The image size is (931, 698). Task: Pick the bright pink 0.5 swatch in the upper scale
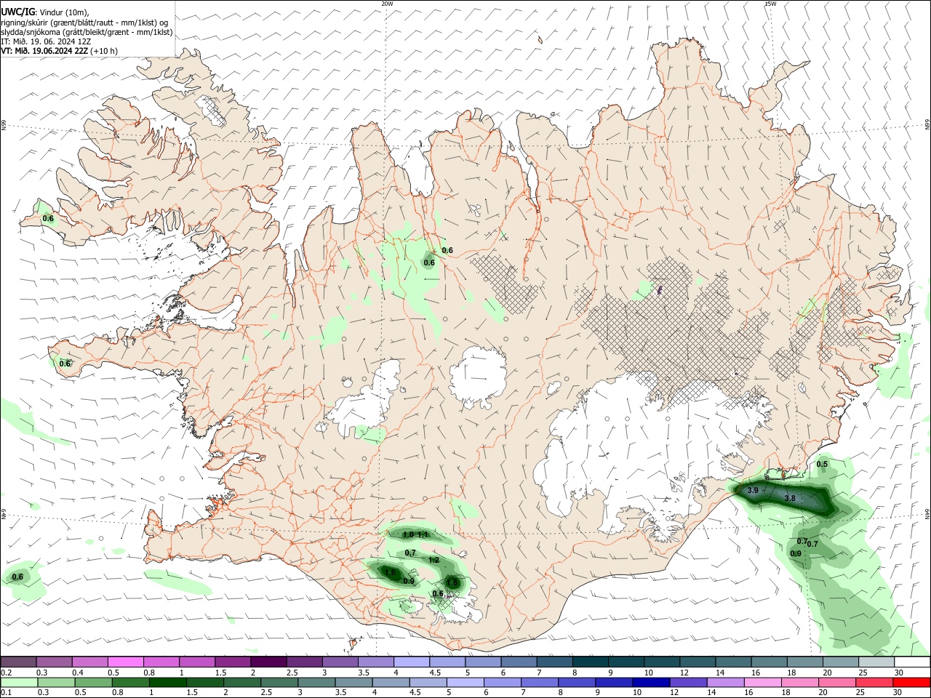[x=125, y=662]
